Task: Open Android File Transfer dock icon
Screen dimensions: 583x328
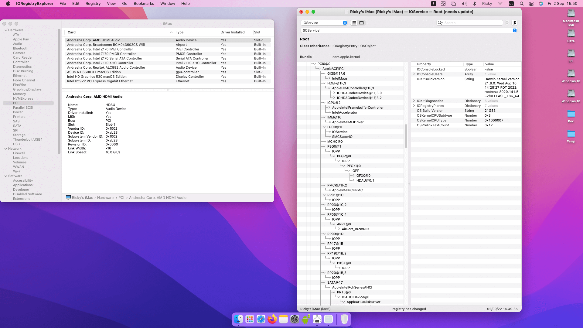Action: [x=306, y=319]
